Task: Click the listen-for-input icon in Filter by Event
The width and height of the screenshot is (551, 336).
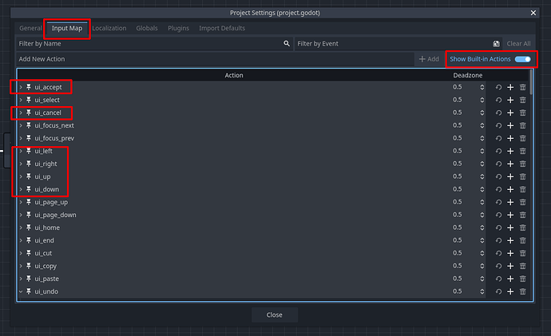Action: tap(496, 44)
